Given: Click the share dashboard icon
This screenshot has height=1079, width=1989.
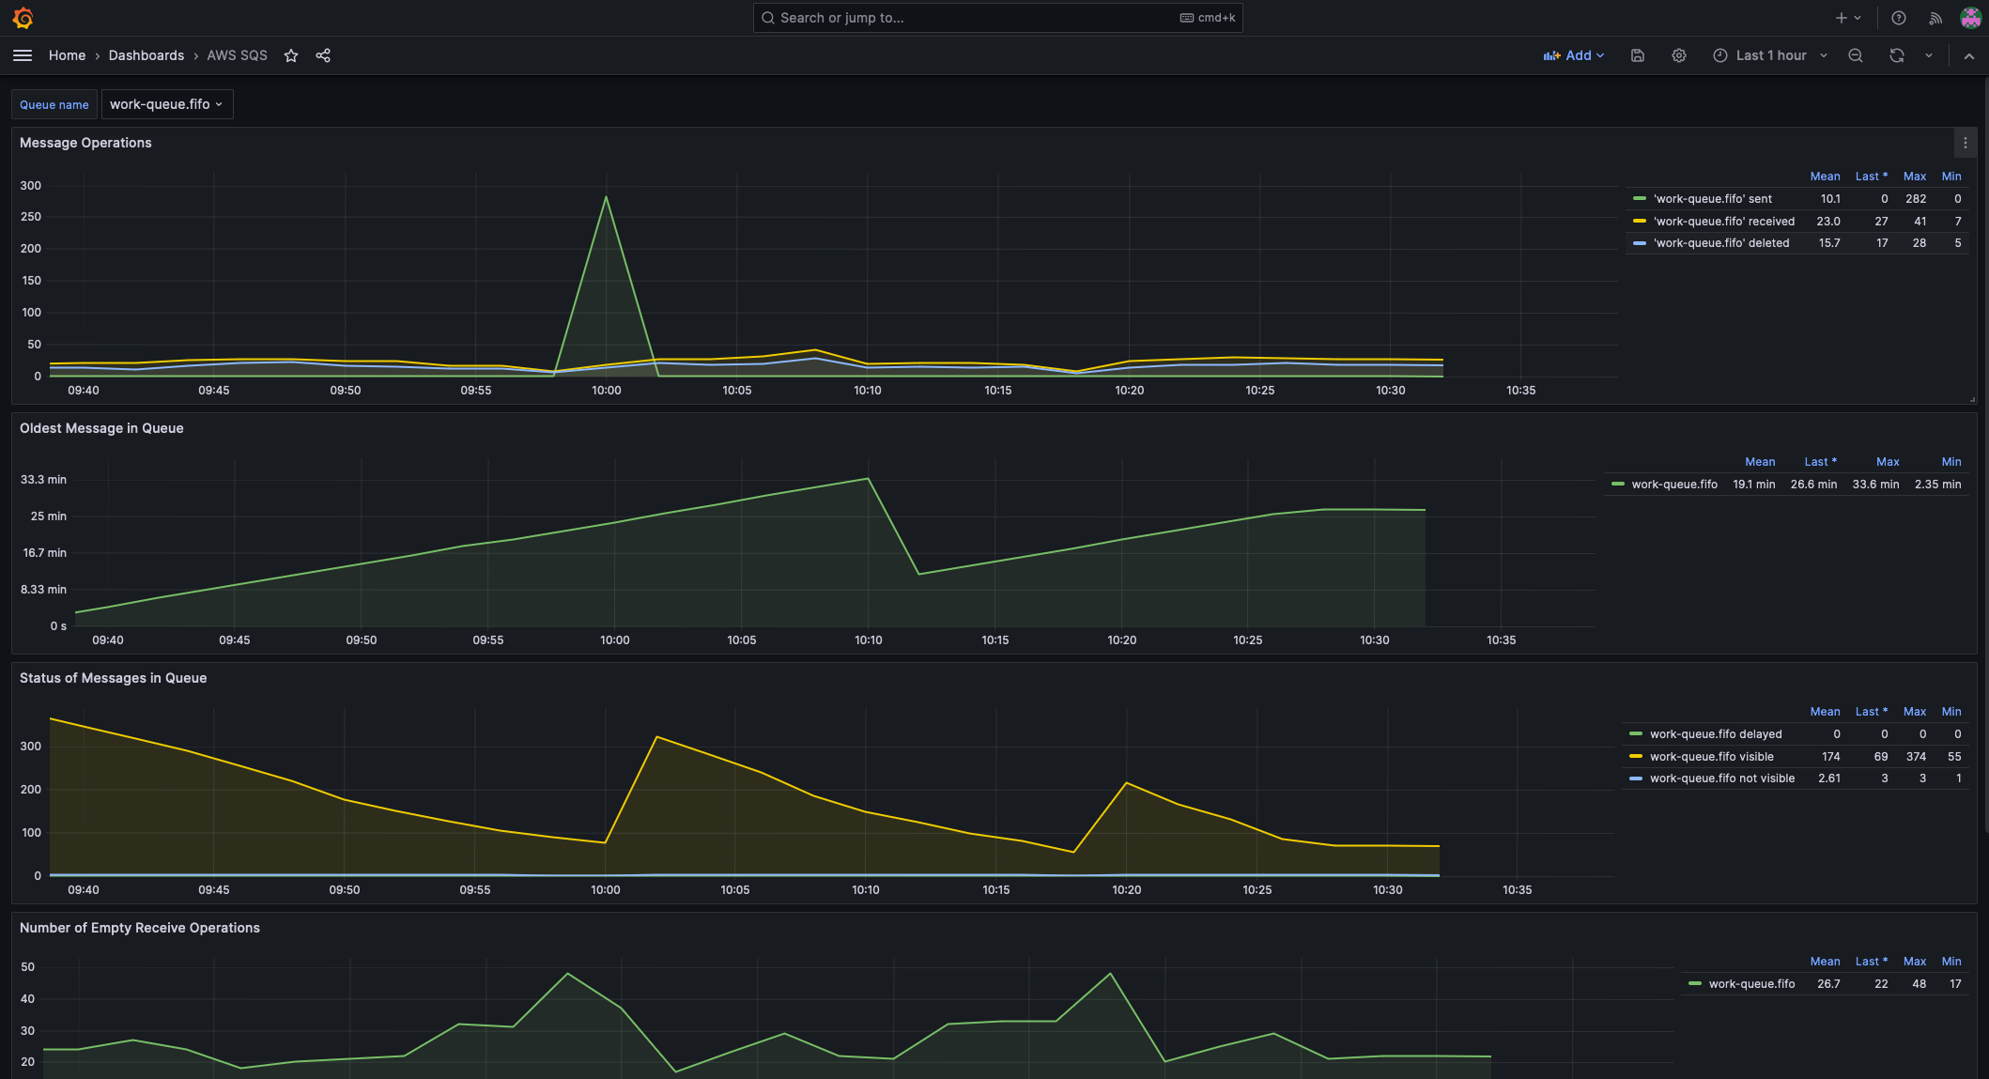Looking at the screenshot, I should (323, 55).
